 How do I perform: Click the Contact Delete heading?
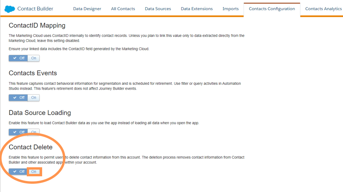point(31,147)
